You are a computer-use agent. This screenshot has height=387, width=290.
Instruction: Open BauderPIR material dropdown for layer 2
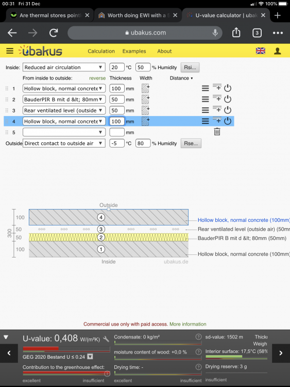64,100
